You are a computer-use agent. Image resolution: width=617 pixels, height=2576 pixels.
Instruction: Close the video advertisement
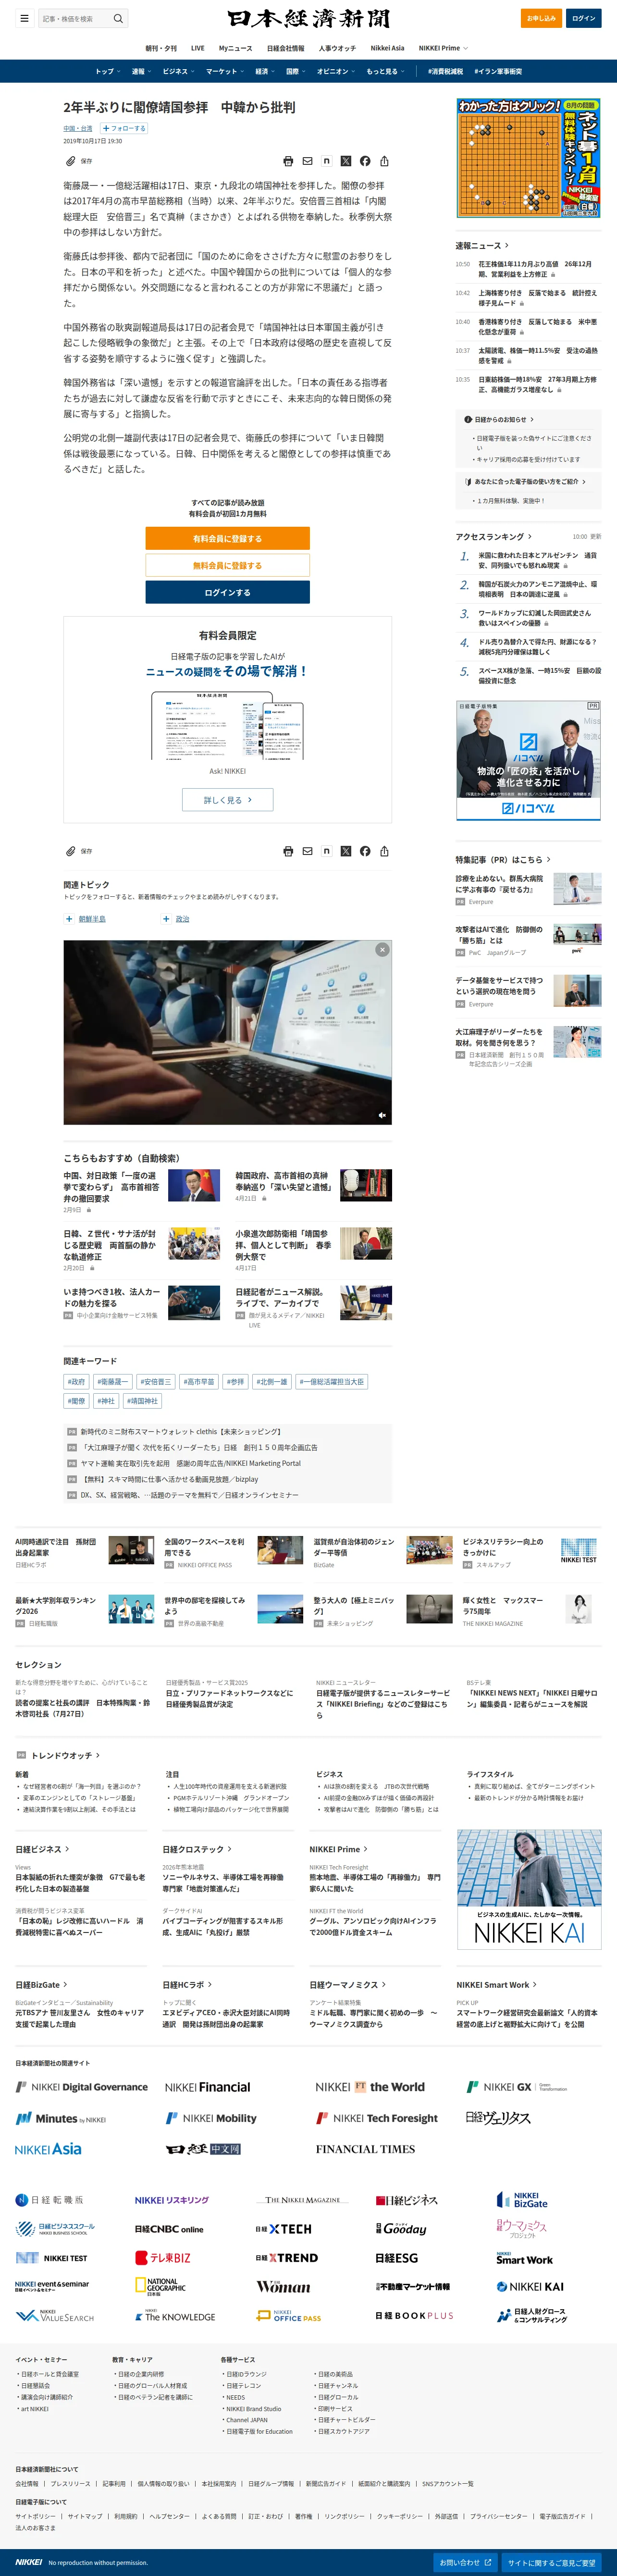[382, 949]
